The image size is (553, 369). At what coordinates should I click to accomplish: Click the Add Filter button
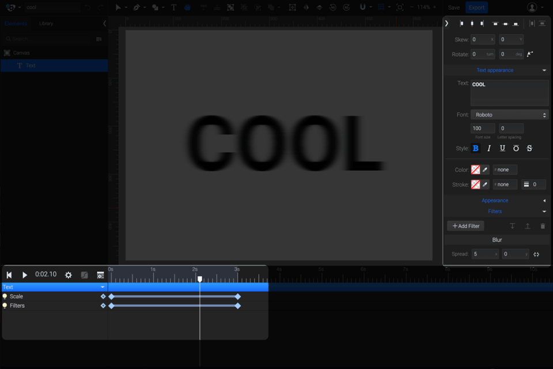click(x=465, y=226)
